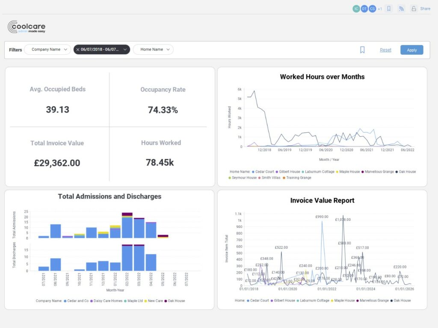Click the £517.00 invoice data label
The width and height of the screenshot is (438, 328).
(x=362, y=248)
